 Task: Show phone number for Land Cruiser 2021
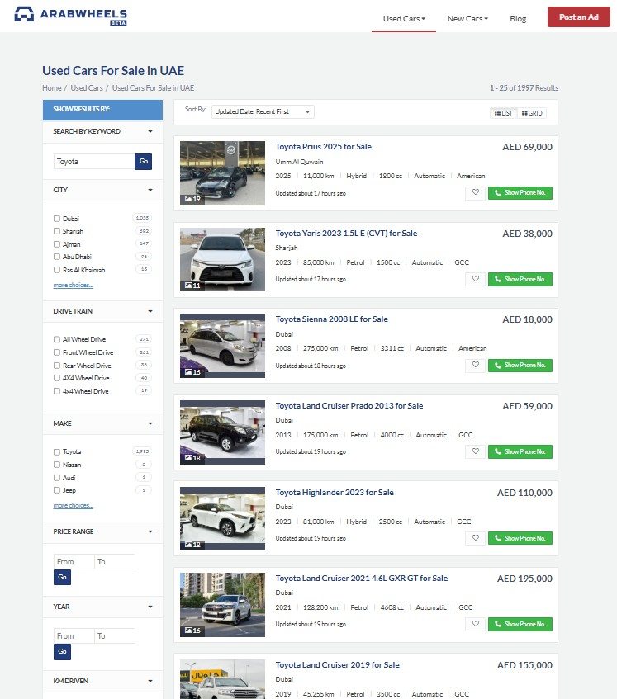pyautogui.click(x=520, y=624)
